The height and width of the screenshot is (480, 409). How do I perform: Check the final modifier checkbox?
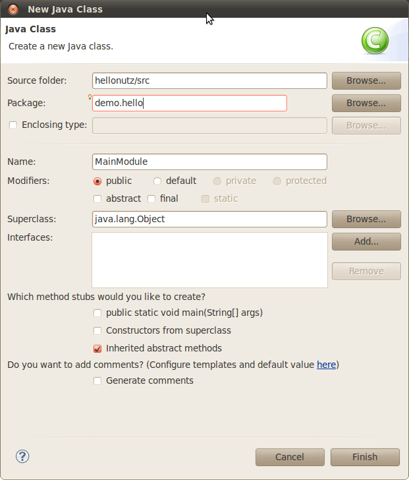tap(151, 199)
